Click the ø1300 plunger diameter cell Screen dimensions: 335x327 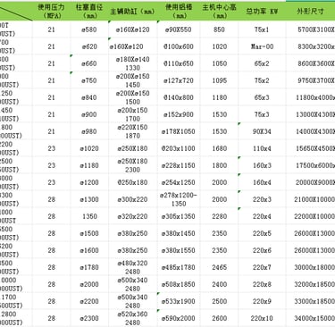point(89,199)
